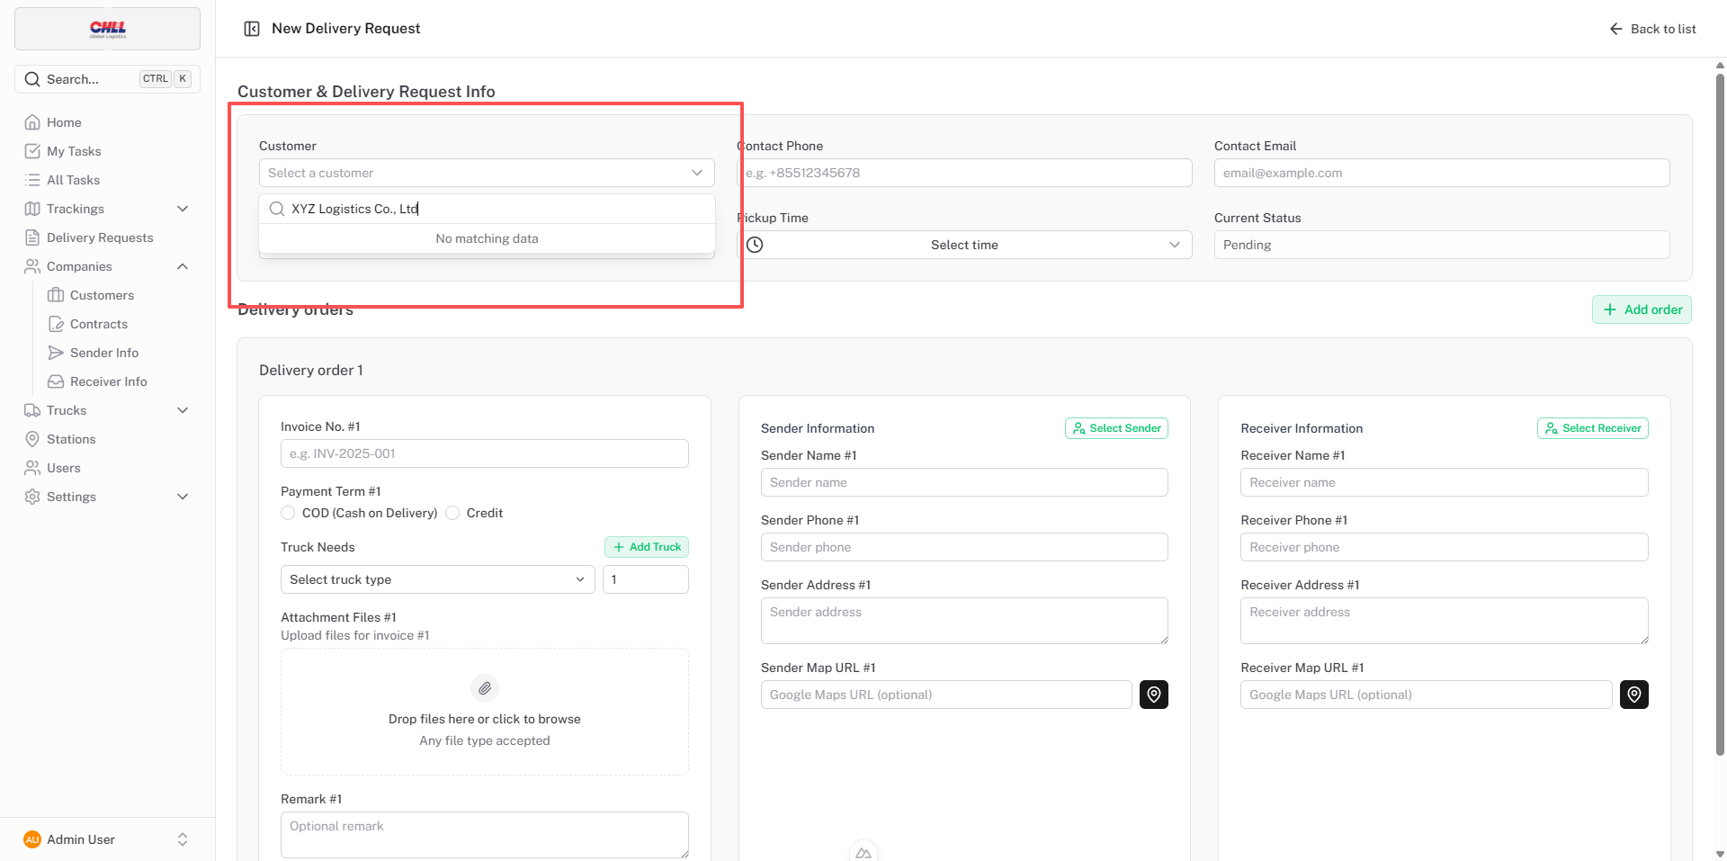
Task: Open Delivery Requests in the sidebar
Action: point(100,238)
